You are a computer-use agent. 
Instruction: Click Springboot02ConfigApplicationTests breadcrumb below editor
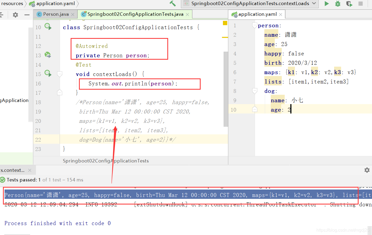click(106, 161)
